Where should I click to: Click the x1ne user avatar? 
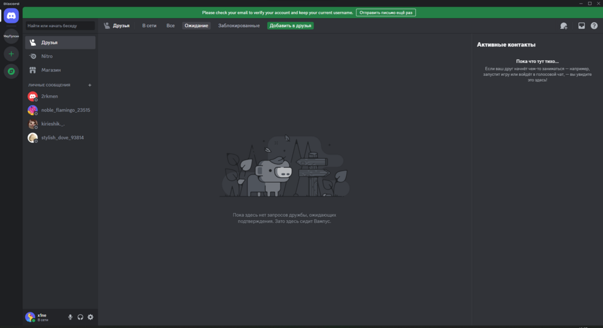(x=30, y=317)
